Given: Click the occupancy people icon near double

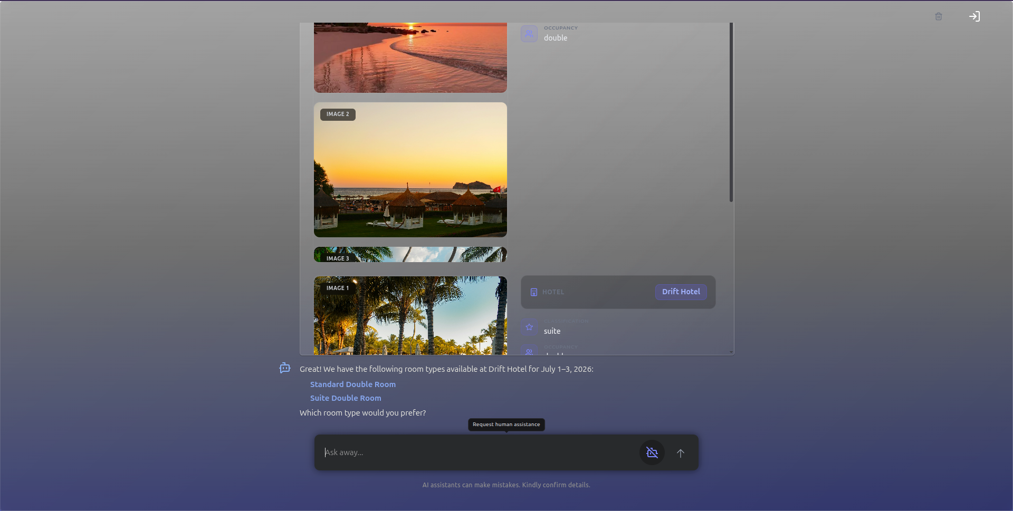Looking at the screenshot, I should point(529,33).
